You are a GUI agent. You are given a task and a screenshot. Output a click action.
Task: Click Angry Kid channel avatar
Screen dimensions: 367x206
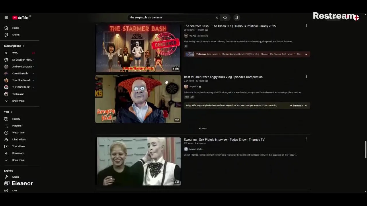coord(186,87)
